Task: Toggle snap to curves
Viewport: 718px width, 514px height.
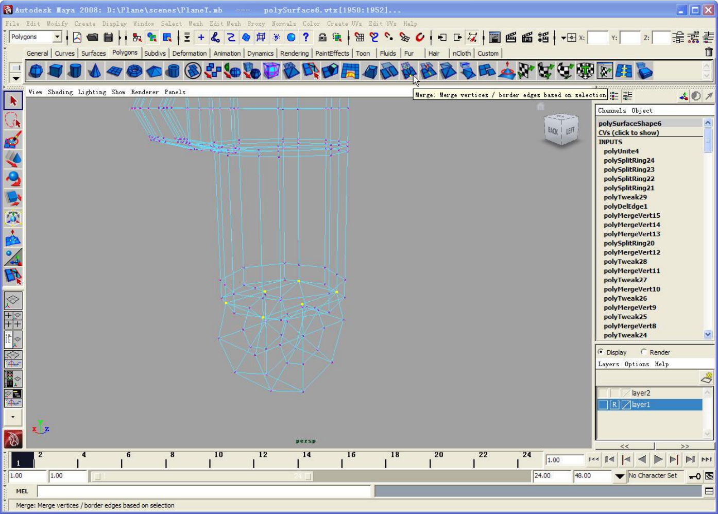Action: [374, 37]
